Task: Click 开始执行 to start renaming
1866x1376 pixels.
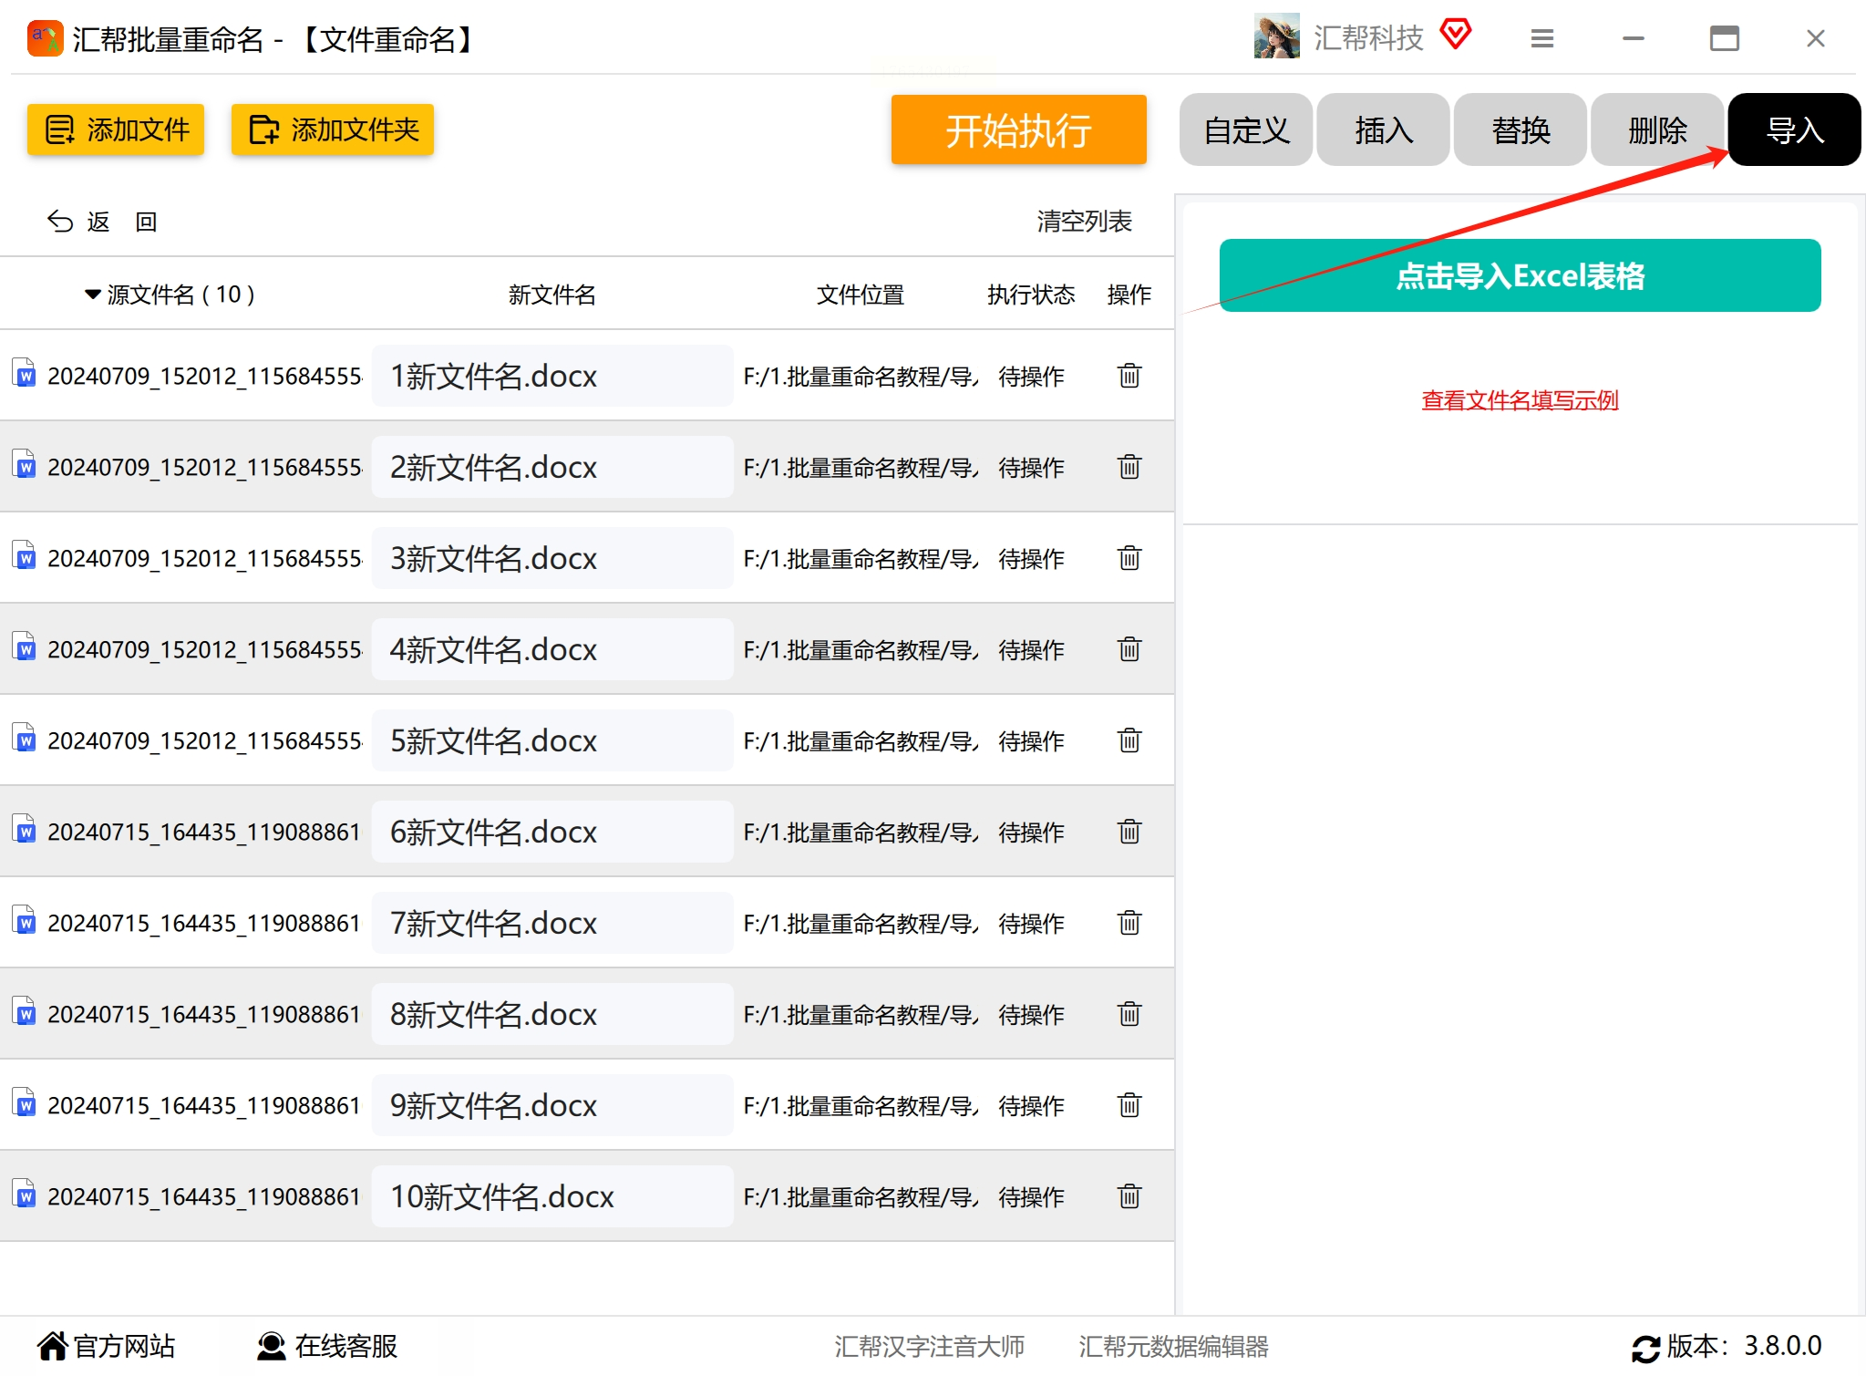Action: (1018, 130)
